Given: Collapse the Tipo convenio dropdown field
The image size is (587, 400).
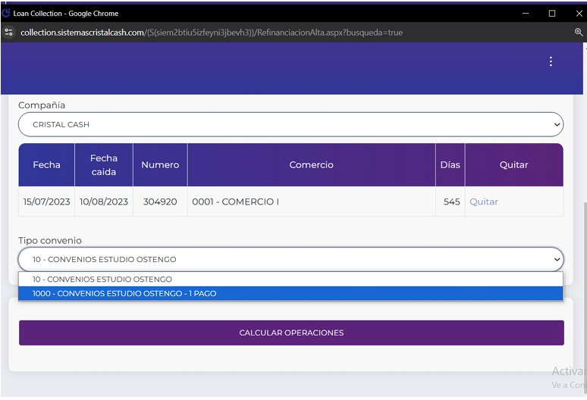Looking at the screenshot, I should (x=290, y=259).
